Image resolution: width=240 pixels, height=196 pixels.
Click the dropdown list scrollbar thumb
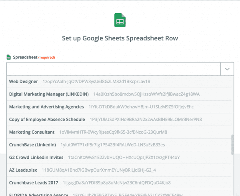coord(232,144)
